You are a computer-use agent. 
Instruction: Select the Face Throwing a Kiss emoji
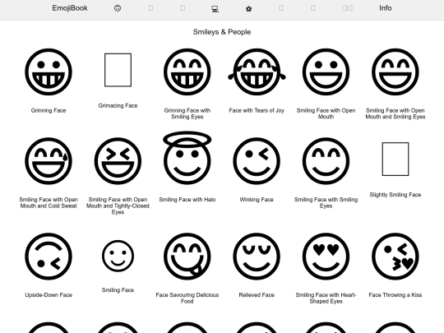click(x=395, y=257)
